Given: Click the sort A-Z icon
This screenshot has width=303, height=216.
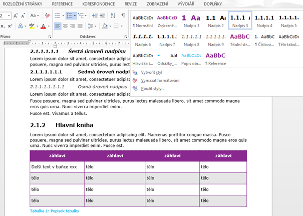Looking at the screenshot, I should (x=112, y=16).
